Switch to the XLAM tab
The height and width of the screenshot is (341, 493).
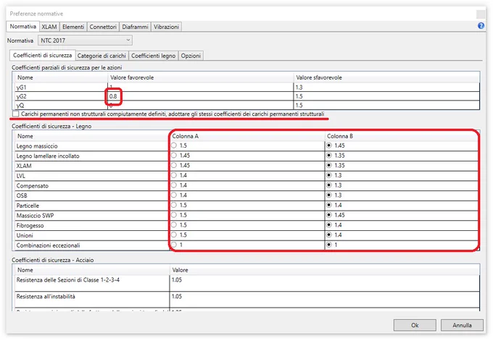[49, 27]
